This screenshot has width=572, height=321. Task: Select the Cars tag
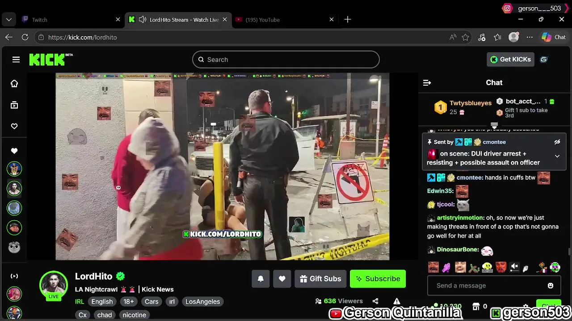151,301
